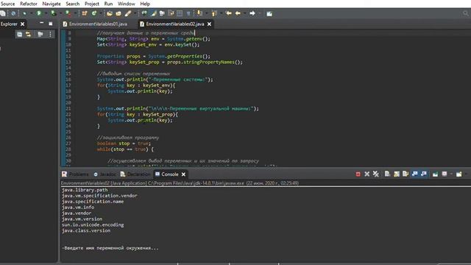This screenshot has width=471, height=265.
Task: Remove All Terminated Launches double-X icon
Action: point(376,174)
